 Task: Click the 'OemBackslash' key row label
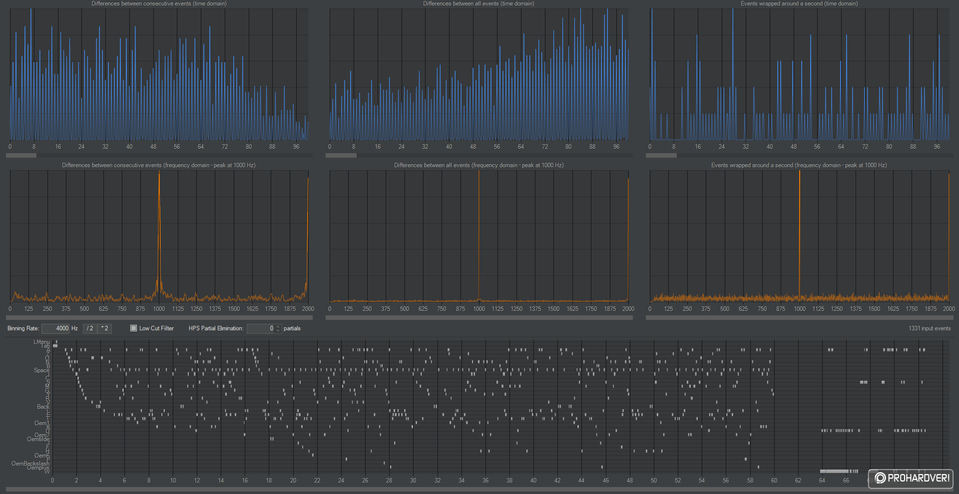point(30,464)
